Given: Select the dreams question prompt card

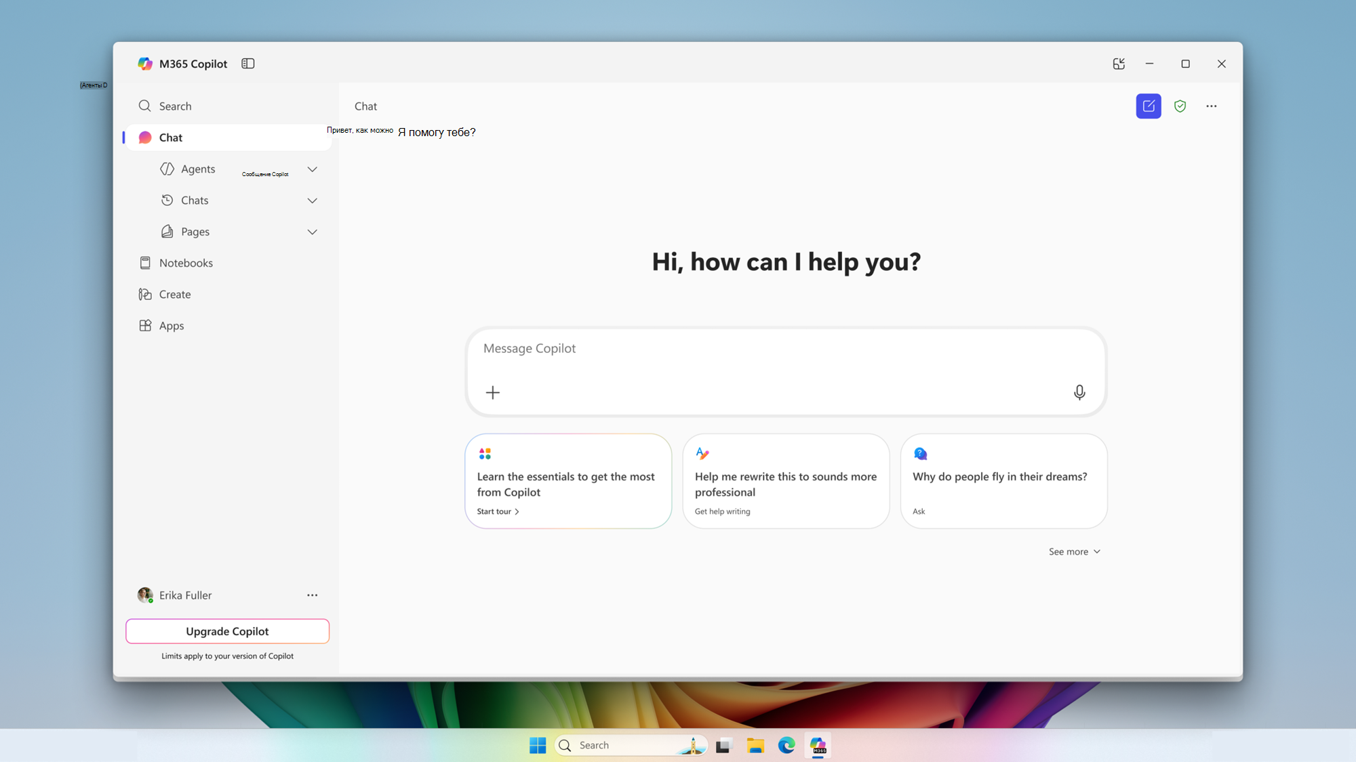Looking at the screenshot, I should pyautogui.click(x=1003, y=481).
